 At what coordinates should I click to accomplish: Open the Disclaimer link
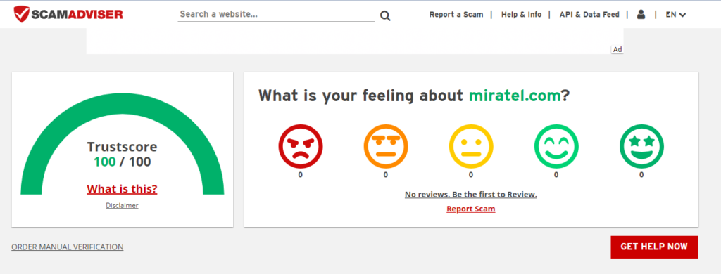(x=122, y=206)
